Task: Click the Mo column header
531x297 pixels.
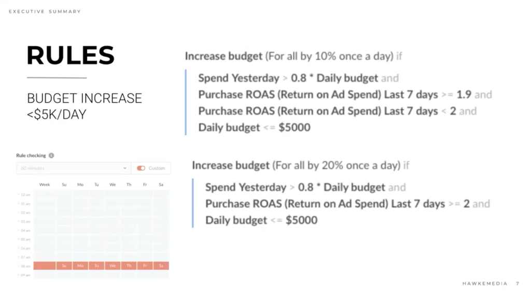Action: [80, 185]
